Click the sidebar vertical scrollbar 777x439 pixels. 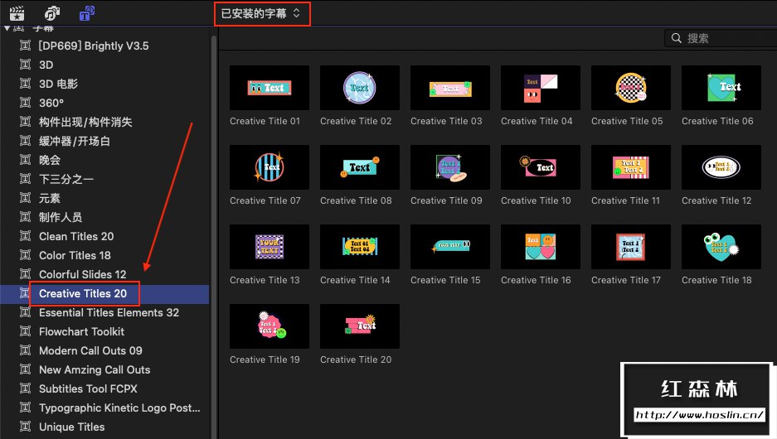(214, 237)
